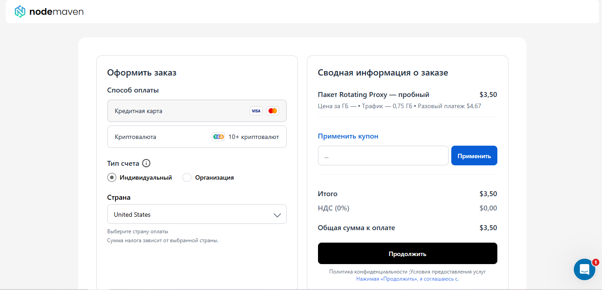Expand country list via chevron arrow
Screen dimensions: 602x290
click(x=277, y=215)
